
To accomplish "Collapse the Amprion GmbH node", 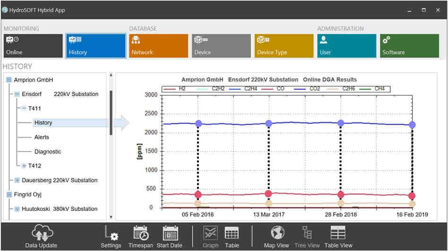I will click(9, 80).
